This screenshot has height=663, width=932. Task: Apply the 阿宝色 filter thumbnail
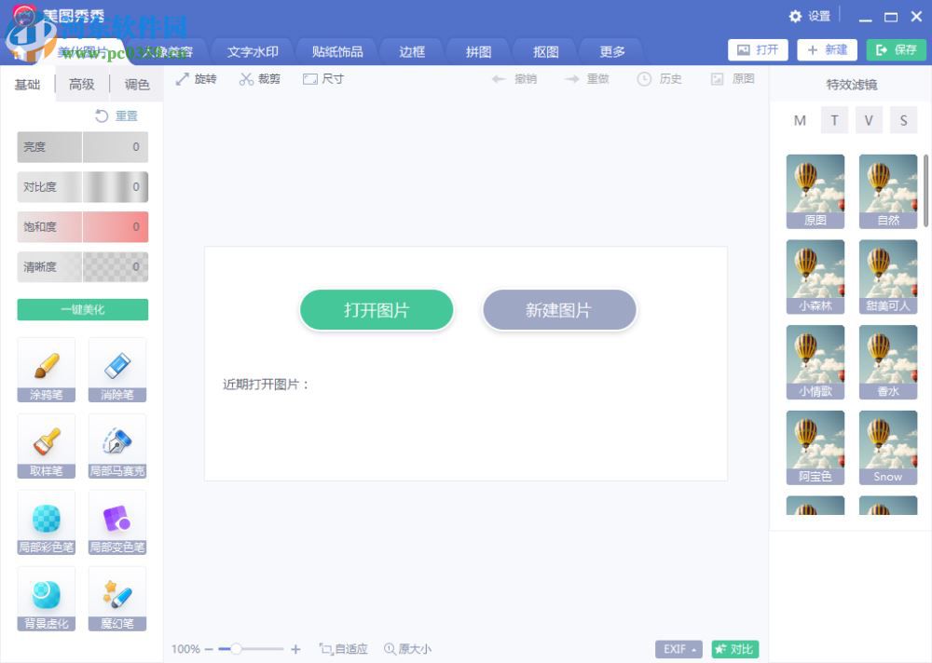[x=815, y=446]
